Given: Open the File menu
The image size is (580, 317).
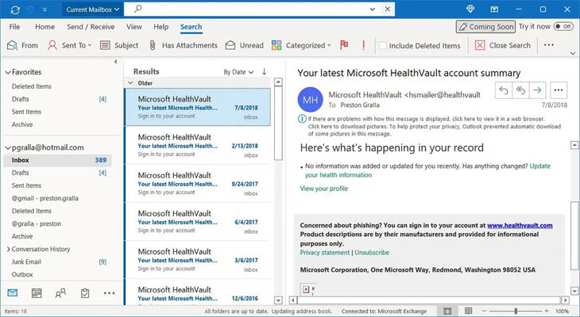Looking at the screenshot, I should coord(14,27).
